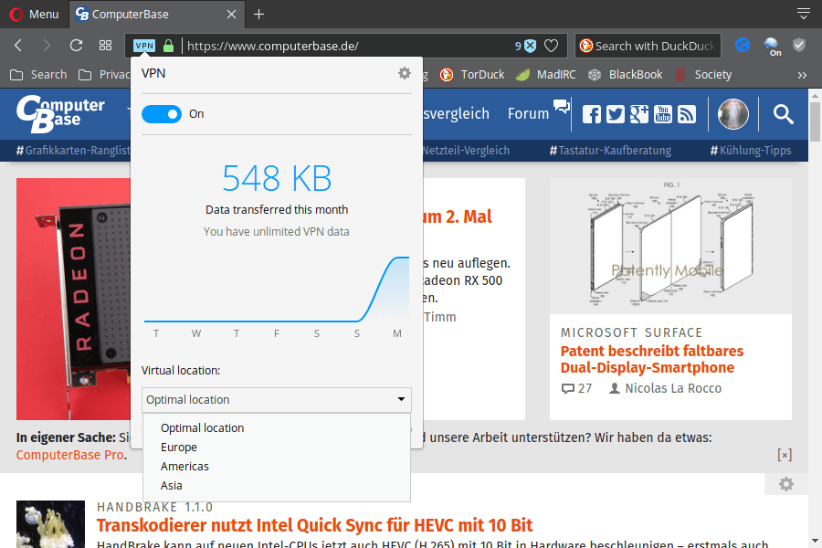822x548 pixels.
Task: Open the user profile avatar
Action: pyautogui.click(x=732, y=114)
